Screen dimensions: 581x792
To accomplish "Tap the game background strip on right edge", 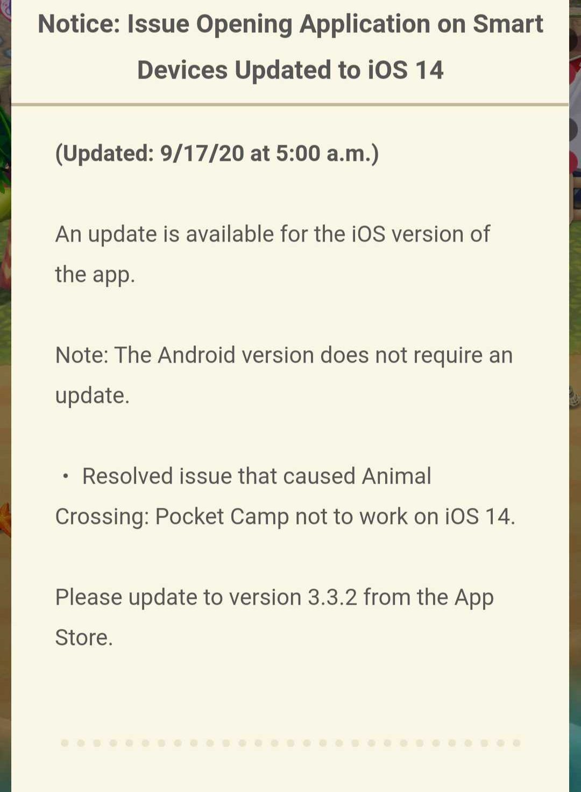I will pyautogui.click(x=575, y=396).
